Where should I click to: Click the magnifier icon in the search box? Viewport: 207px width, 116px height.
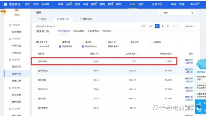[x=161, y=13]
